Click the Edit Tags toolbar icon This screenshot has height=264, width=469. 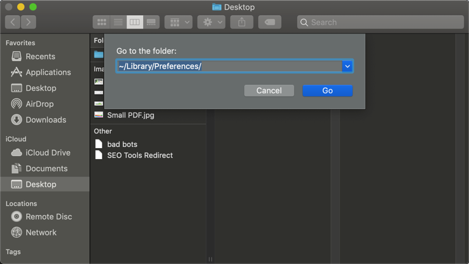point(269,23)
